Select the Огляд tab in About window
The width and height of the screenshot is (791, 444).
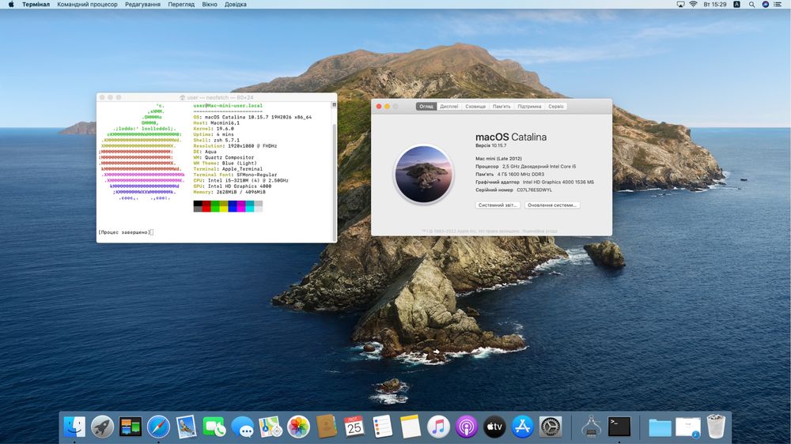click(426, 107)
